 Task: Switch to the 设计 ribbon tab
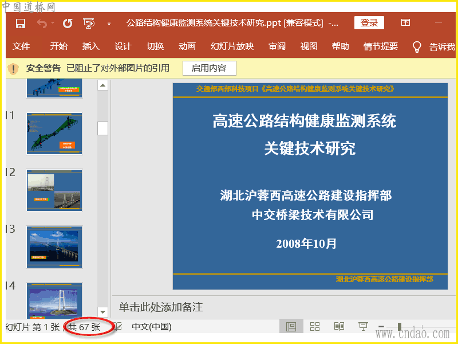coord(123,46)
